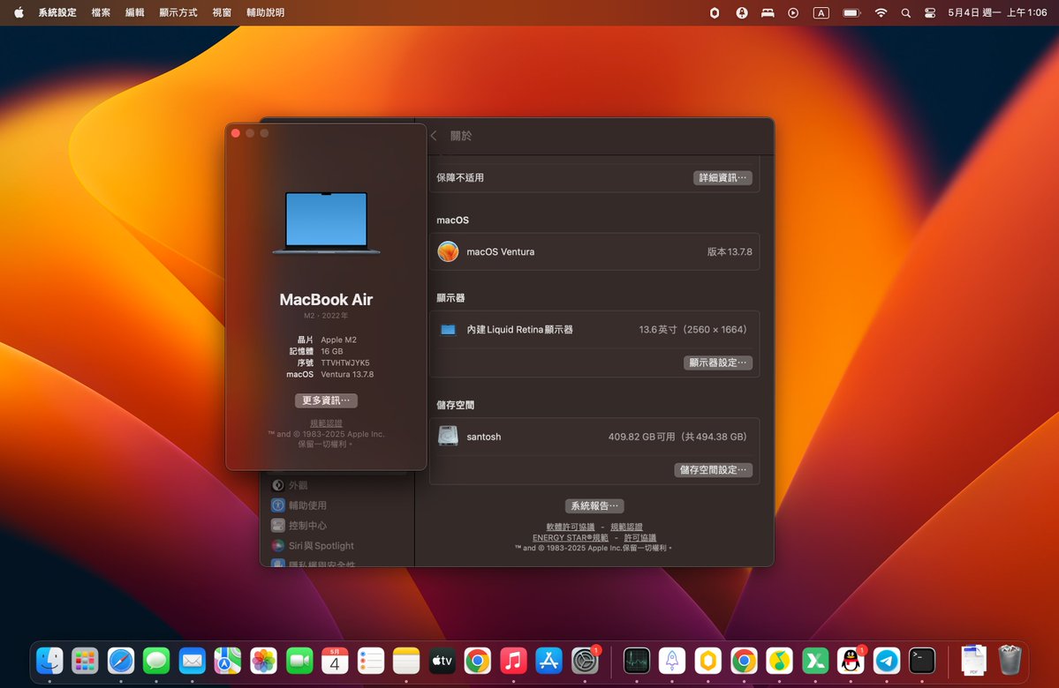Click the menu bar date and time
The width and height of the screenshot is (1059, 688).
997,13
